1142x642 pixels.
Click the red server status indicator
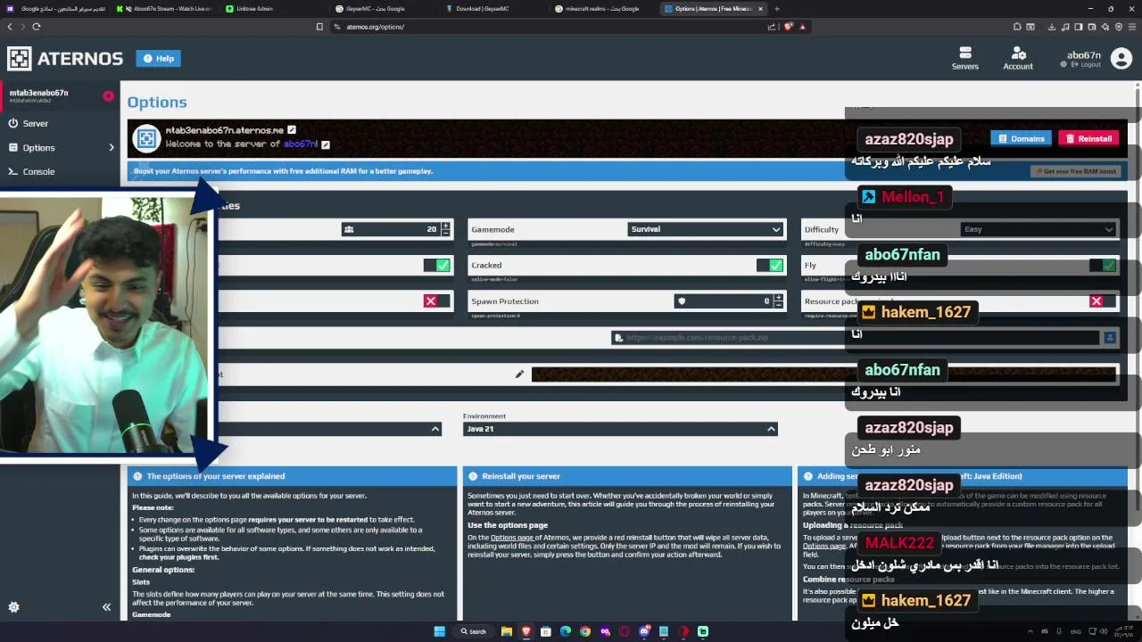(108, 95)
